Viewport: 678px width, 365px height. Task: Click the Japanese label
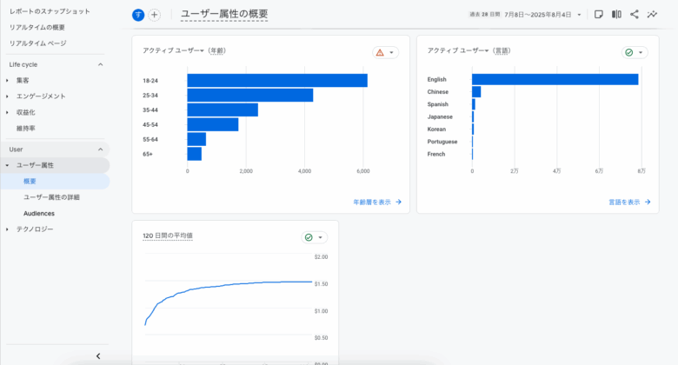tap(440, 116)
